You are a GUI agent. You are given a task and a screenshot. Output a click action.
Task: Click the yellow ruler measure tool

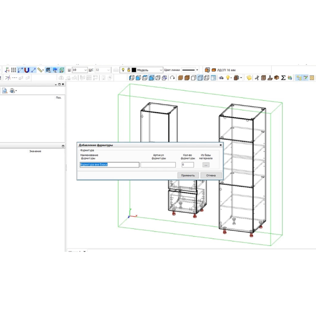[40, 70]
